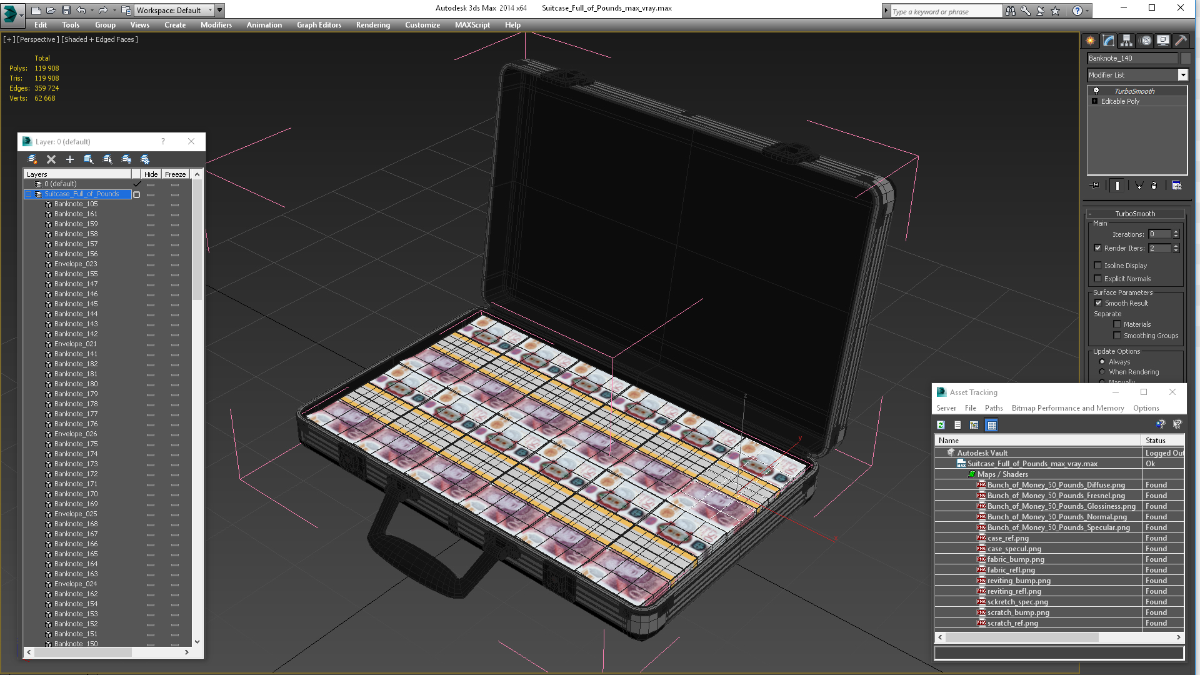Click the binoculars search icon
This screenshot has width=1200, height=675.
pos(1011,11)
